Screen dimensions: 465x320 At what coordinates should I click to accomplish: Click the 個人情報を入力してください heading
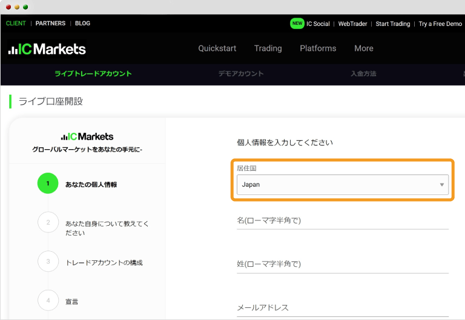pos(285,142)
